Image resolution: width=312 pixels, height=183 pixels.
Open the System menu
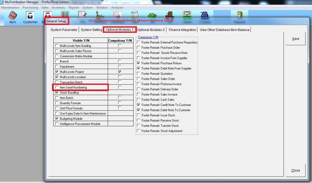coord(87,8)
